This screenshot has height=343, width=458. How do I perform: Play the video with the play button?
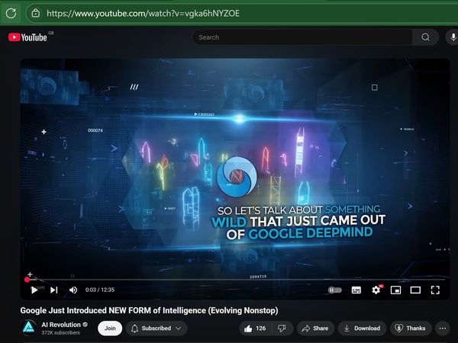coord(34,290)
